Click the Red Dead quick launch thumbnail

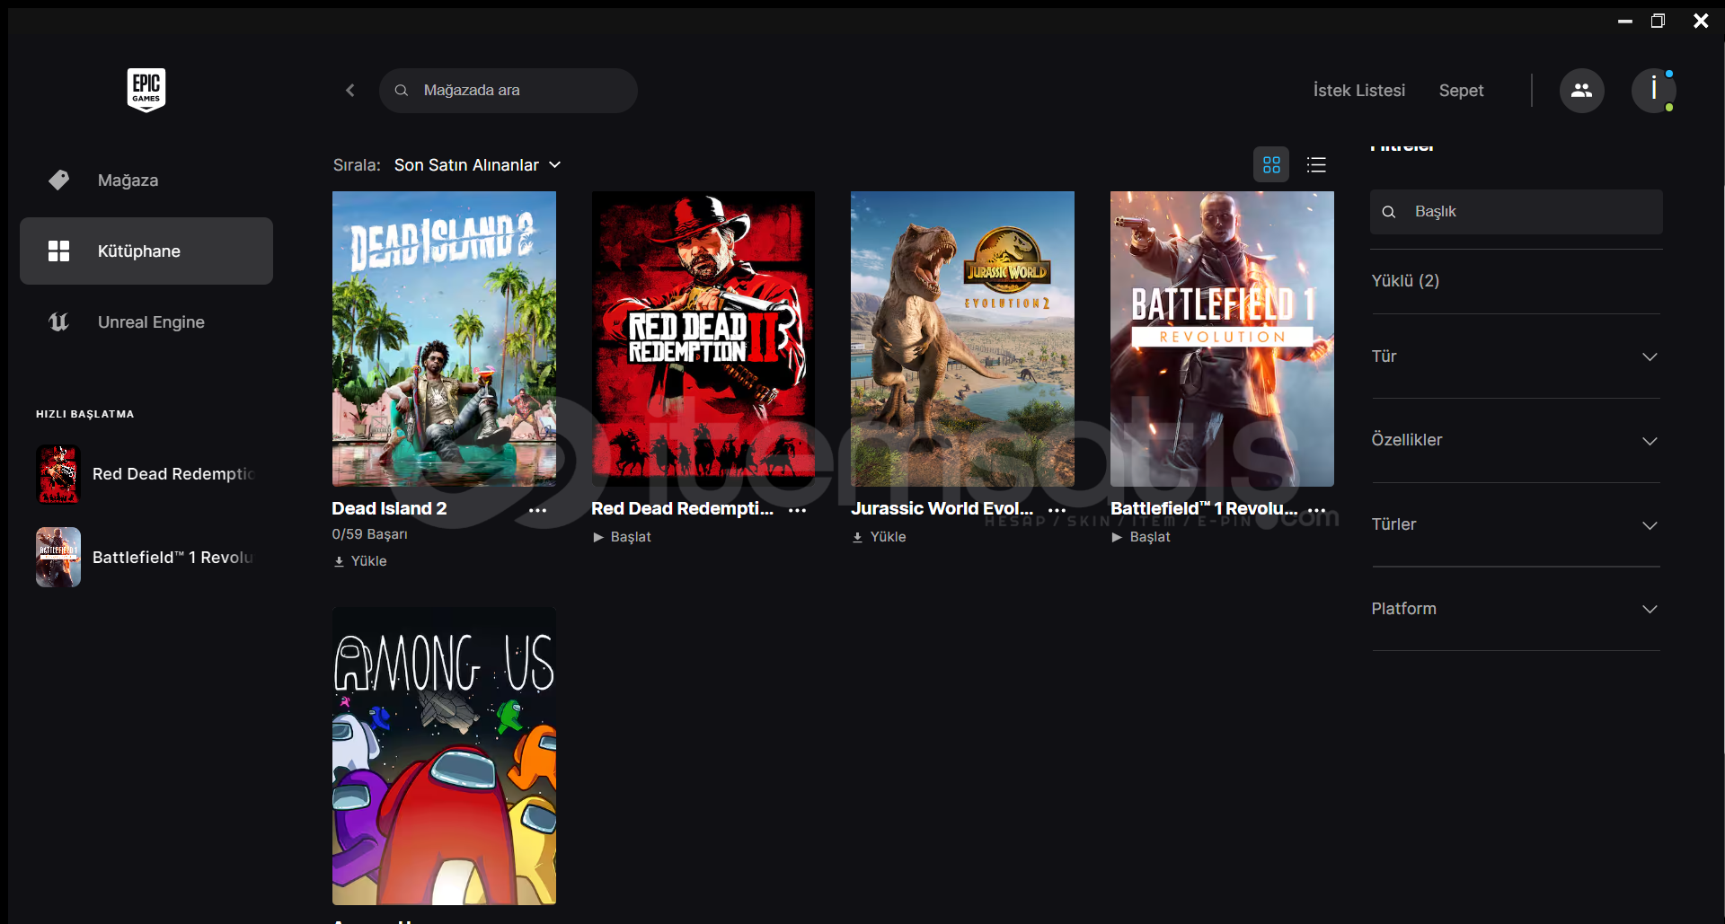click(x=58, y=474)
